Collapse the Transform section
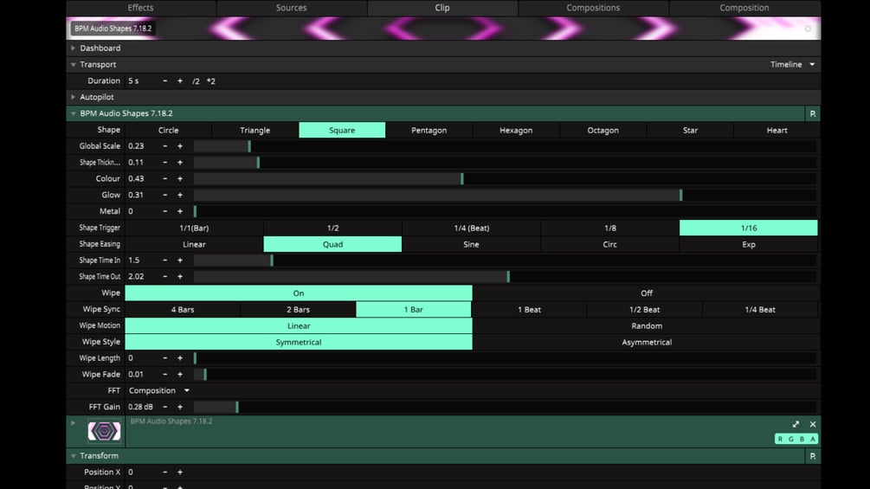This screenshot has height=489, width=870. click(x=74, y=456)
